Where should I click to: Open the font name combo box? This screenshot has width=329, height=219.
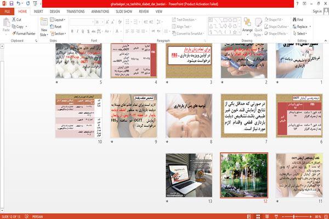82,22
